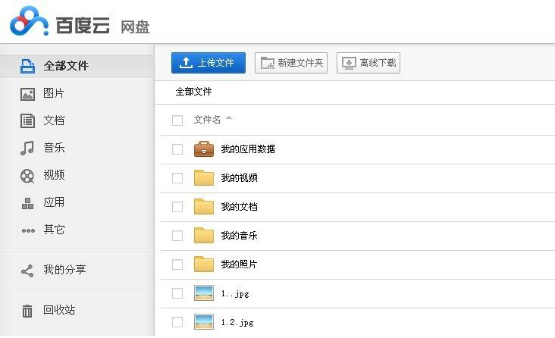This screenshot has width=555, height=338.
Task: Click the 文档 document icon in sidebar
Action: pyautogui.click(x=27, y=120)
